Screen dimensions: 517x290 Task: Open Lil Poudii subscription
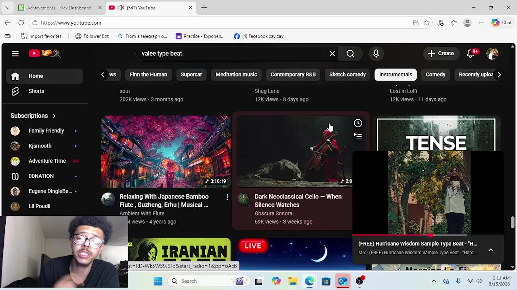pyautogui.click(x=44, y=206)
